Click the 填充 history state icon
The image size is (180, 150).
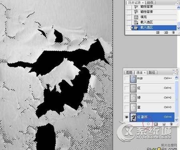click(136, 17)
